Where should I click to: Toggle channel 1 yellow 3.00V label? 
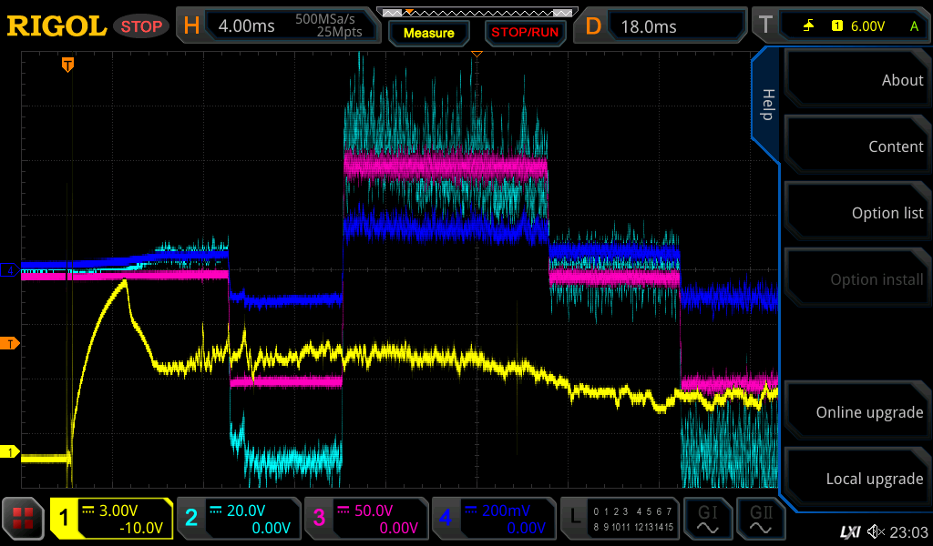pyautogui.click(x=111, y=519)
